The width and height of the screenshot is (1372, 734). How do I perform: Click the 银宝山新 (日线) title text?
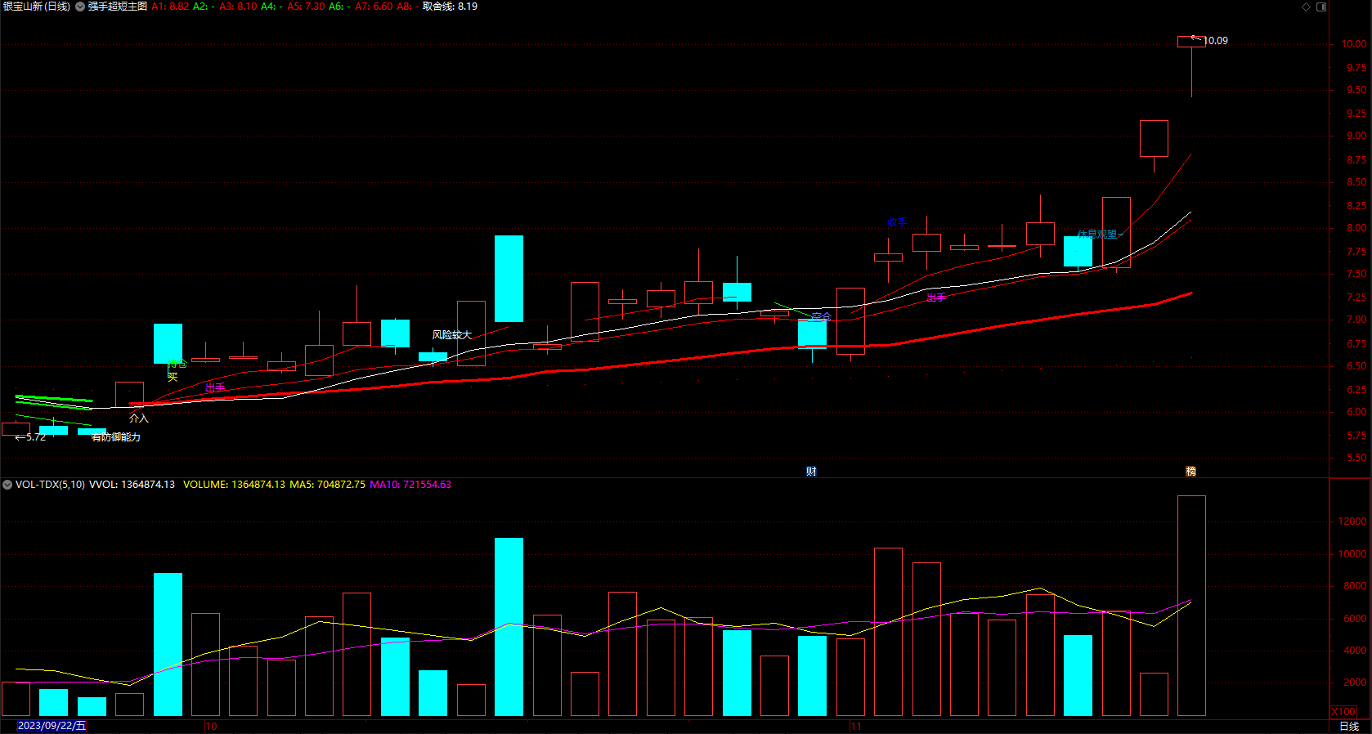point(37,7)
